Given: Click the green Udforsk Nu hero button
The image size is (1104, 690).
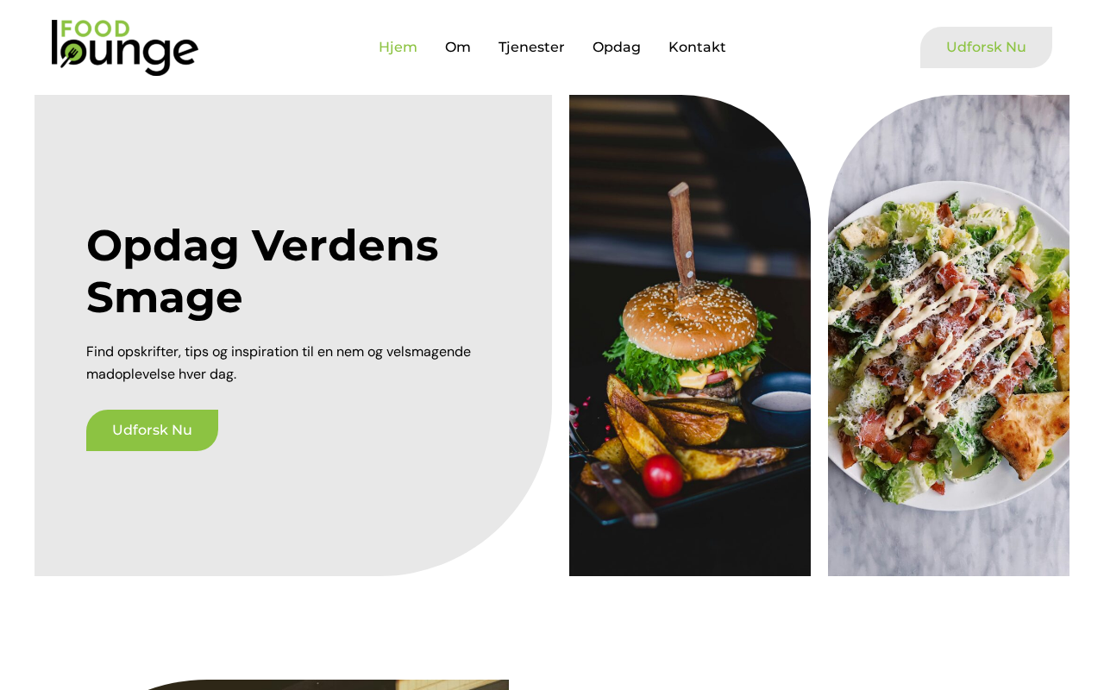Looking at the screenshot, I should pyautogui.click(x=152, y=430).
